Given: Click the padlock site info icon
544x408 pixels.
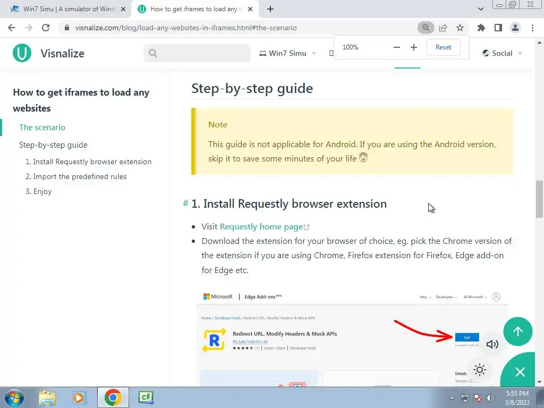Looking at the screenshot, I should [67, 28].
